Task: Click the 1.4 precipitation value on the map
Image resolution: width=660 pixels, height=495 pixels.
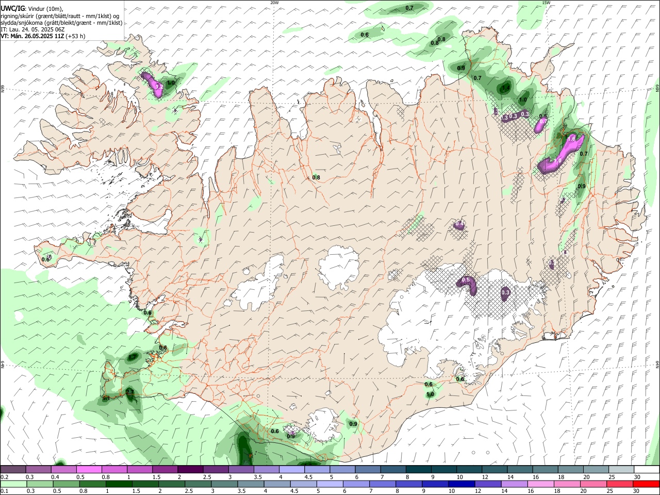Action: 506,88
